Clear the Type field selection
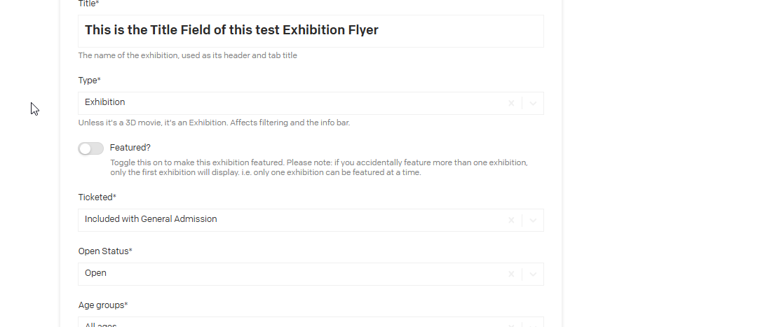The image size is (779, 327). 511,103
